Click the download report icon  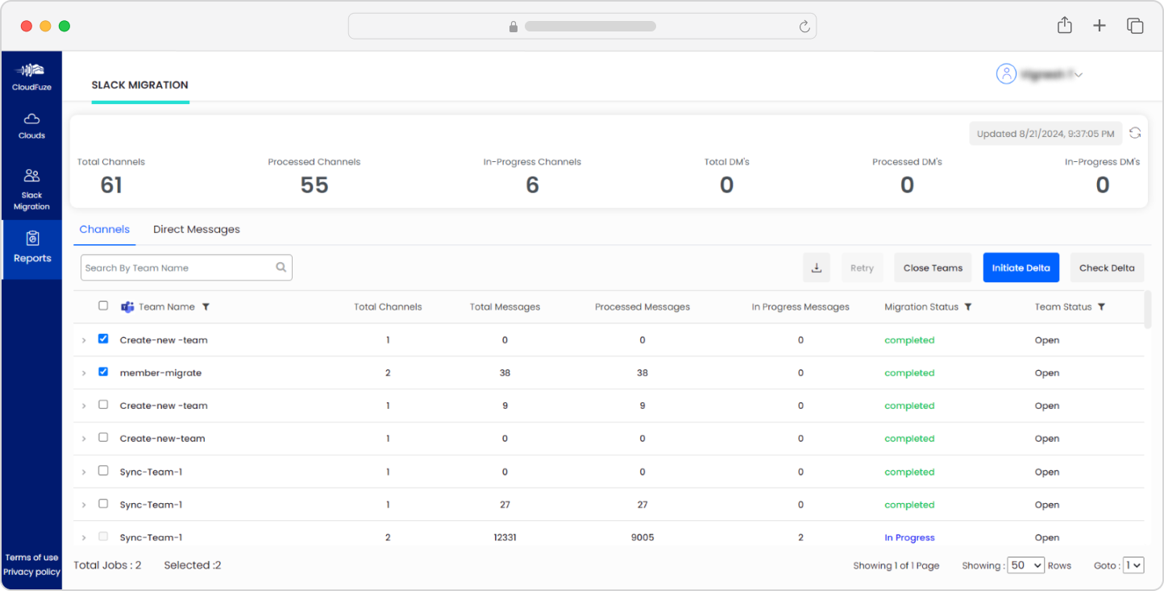pyautogui.click(x=816, y=268)
